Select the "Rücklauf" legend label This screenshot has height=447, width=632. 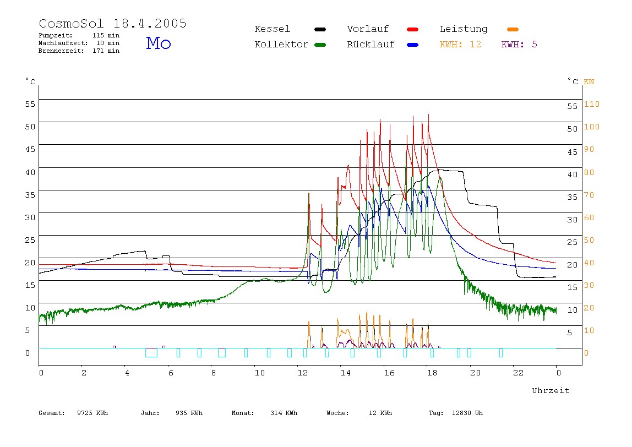pos(371,44)
